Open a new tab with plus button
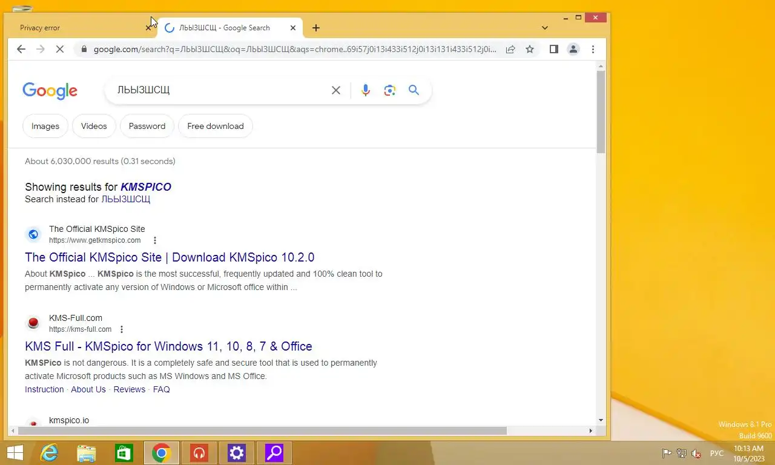 [316, 27]
